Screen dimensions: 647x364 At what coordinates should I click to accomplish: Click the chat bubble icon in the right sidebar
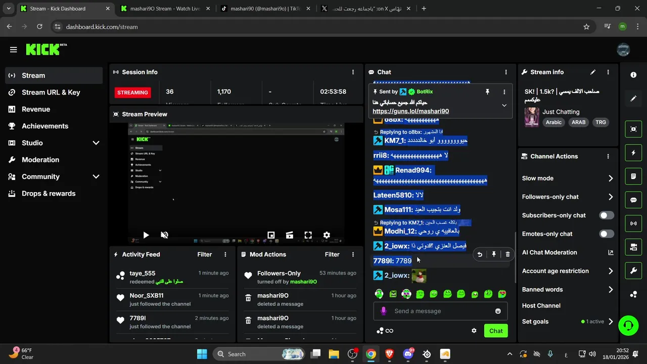[x=633, y=200]
